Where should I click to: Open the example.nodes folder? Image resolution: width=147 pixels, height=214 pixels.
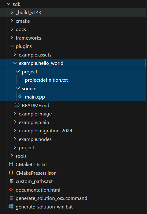click(x=35, y=139)
